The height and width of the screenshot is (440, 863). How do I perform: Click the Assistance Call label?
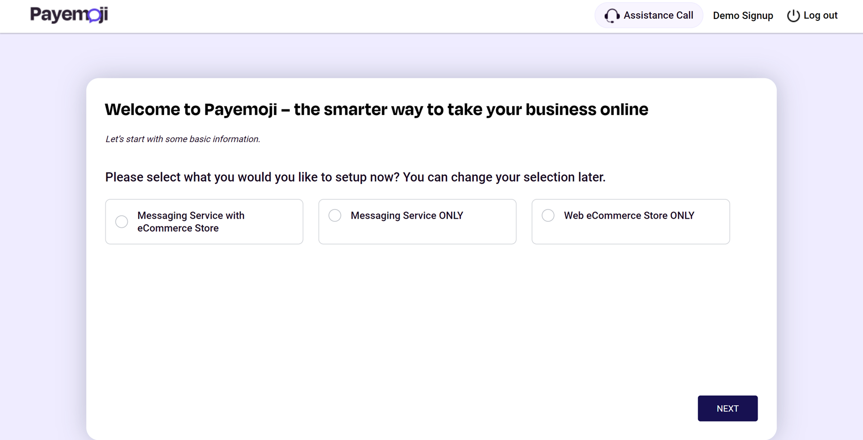pos(658,15)
